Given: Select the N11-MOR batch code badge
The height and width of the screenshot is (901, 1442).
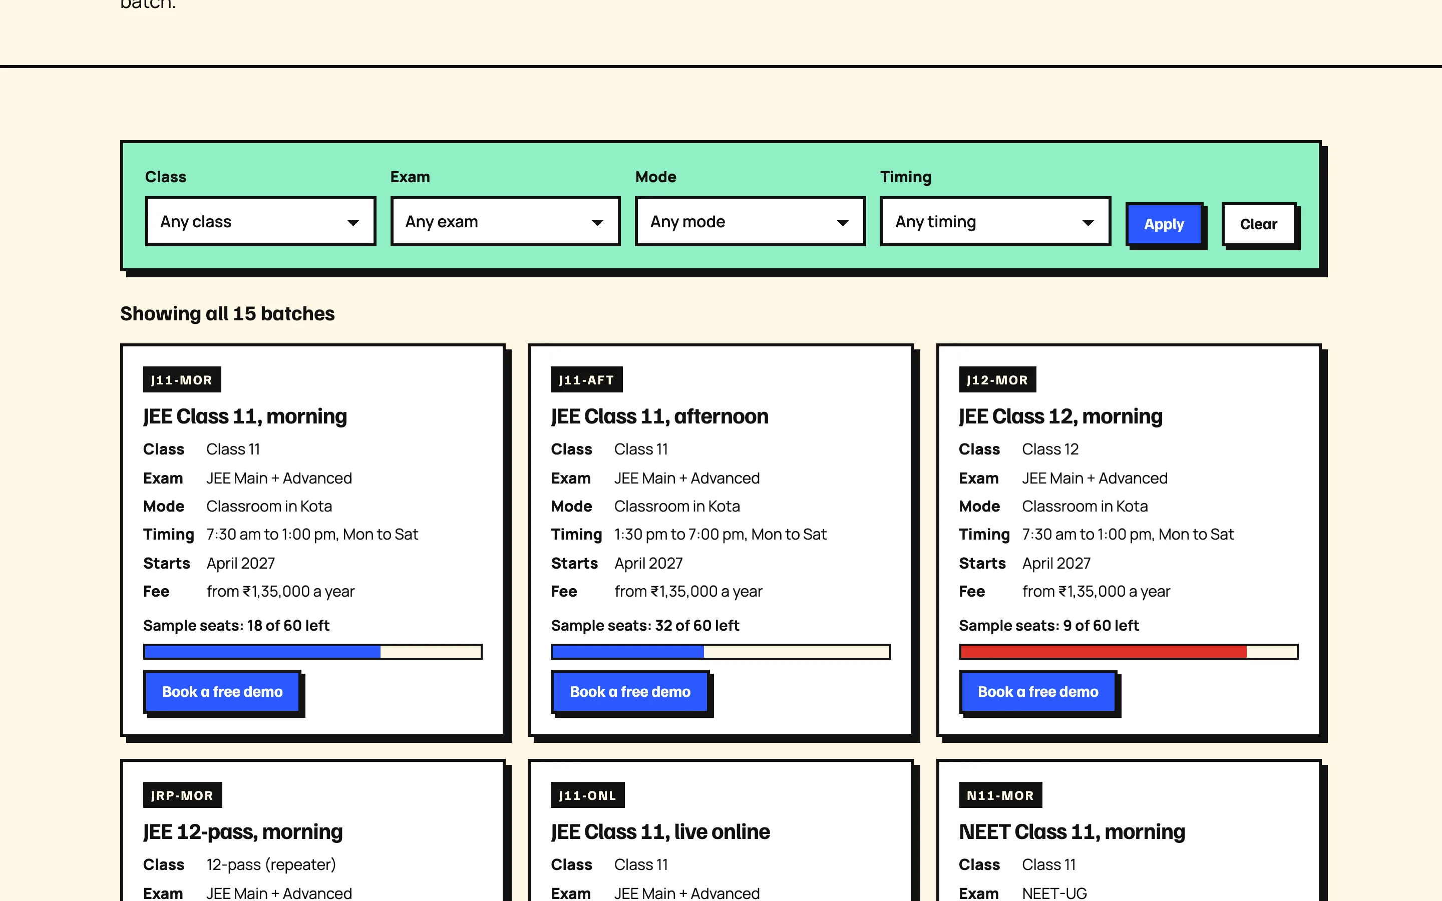Looking at the screenshot, I should coord(1000,795).
